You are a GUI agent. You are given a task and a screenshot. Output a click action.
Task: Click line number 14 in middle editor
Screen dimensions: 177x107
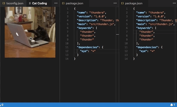[x=67, y=59]
